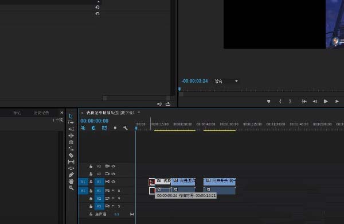Screen dimensions: 344x224
Task: Toggle sync lock for track V1
Action: (x=107, y=182)
